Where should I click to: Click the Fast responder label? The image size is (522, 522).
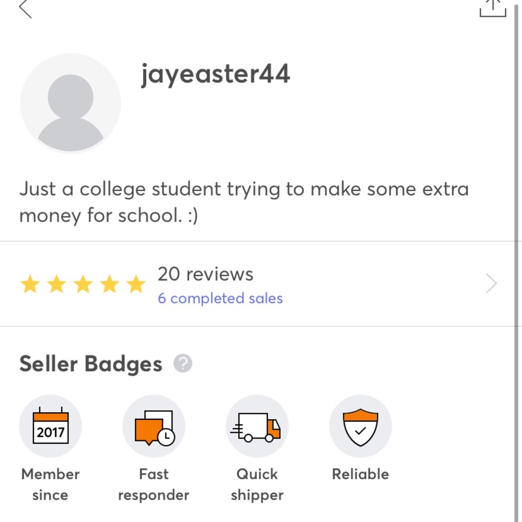point(153,484)
